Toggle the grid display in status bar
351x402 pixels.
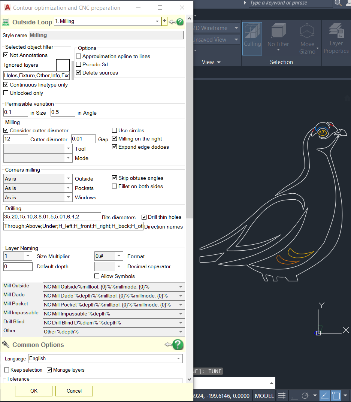click(x=282, y=396)
